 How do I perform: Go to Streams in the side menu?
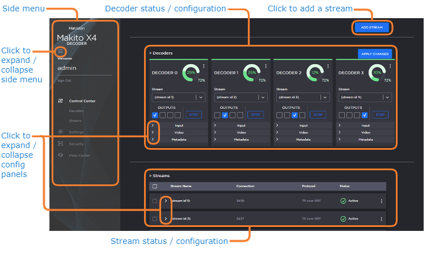pos(76,120)
